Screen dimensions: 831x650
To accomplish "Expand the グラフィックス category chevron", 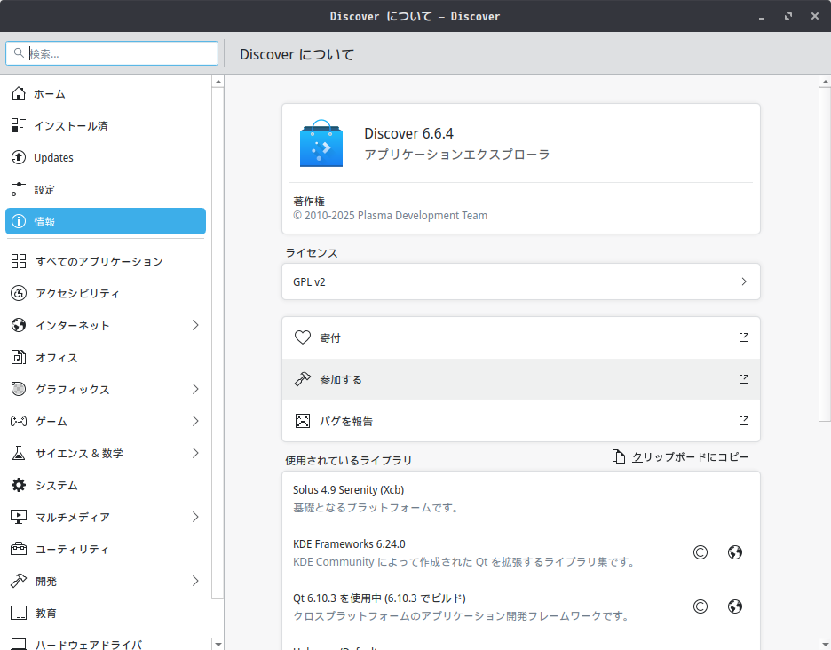I will click(x=195, y=389).
